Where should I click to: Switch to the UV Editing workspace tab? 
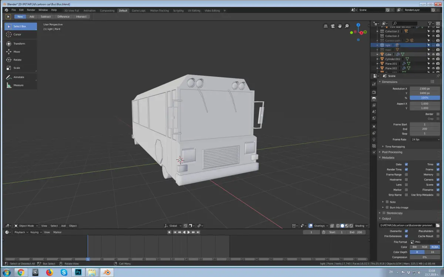coord(194,11)
